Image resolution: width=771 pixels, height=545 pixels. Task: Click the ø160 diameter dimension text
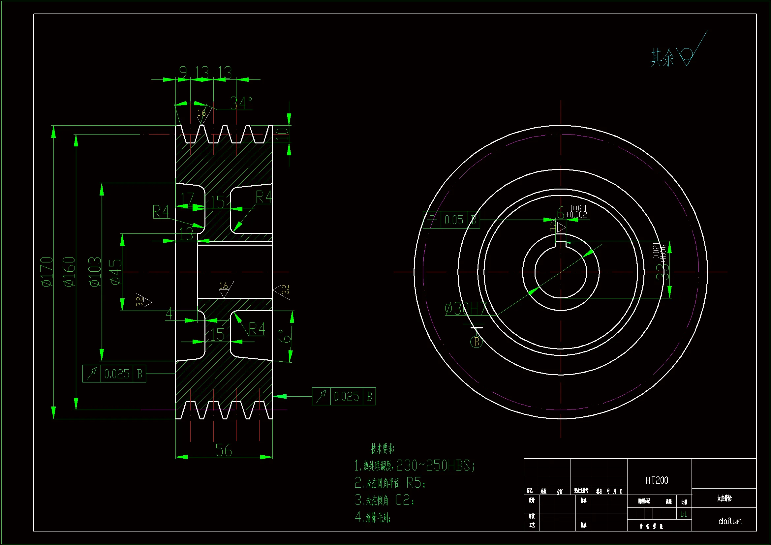point(69,272)
